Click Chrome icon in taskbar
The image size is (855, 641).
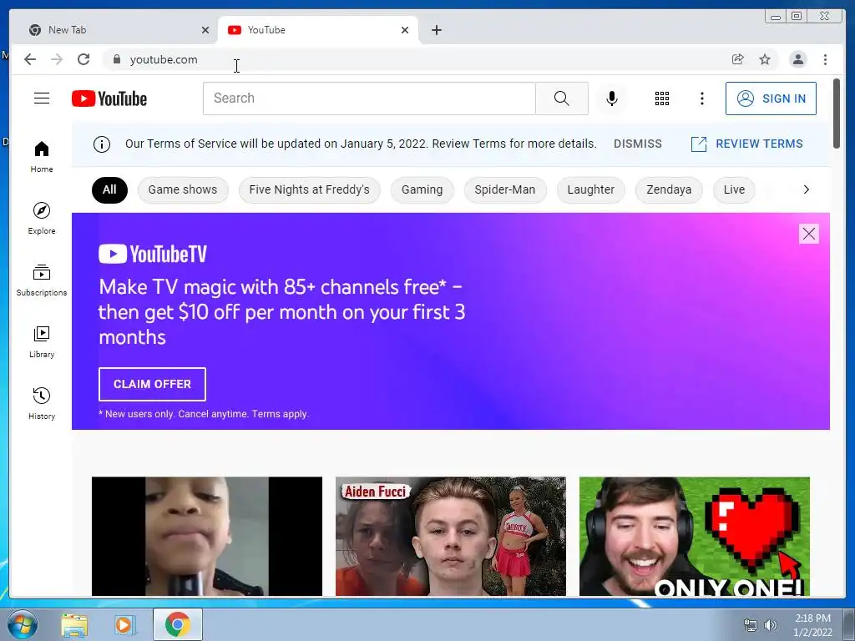177,624
